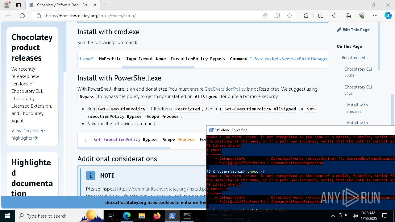Open community.chocolatey.org install script link
The width and height of the screenshot is (395, 222).
pyautogui.click(x=162, y=189)
